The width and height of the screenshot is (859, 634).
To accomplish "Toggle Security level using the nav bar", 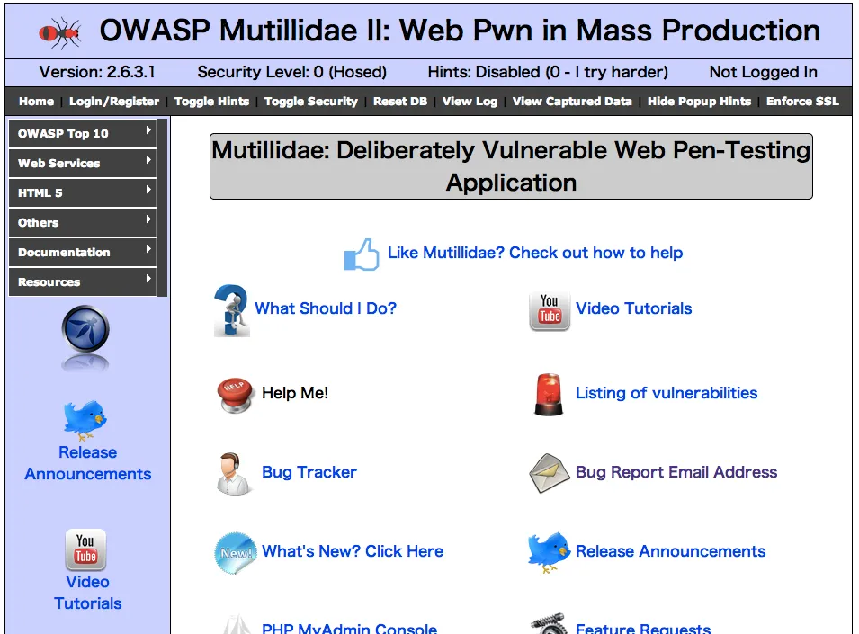I will 310,102.
